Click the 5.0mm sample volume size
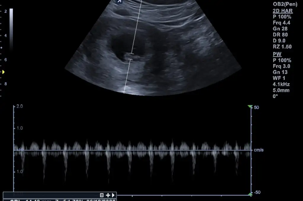 tap(281, 90)
